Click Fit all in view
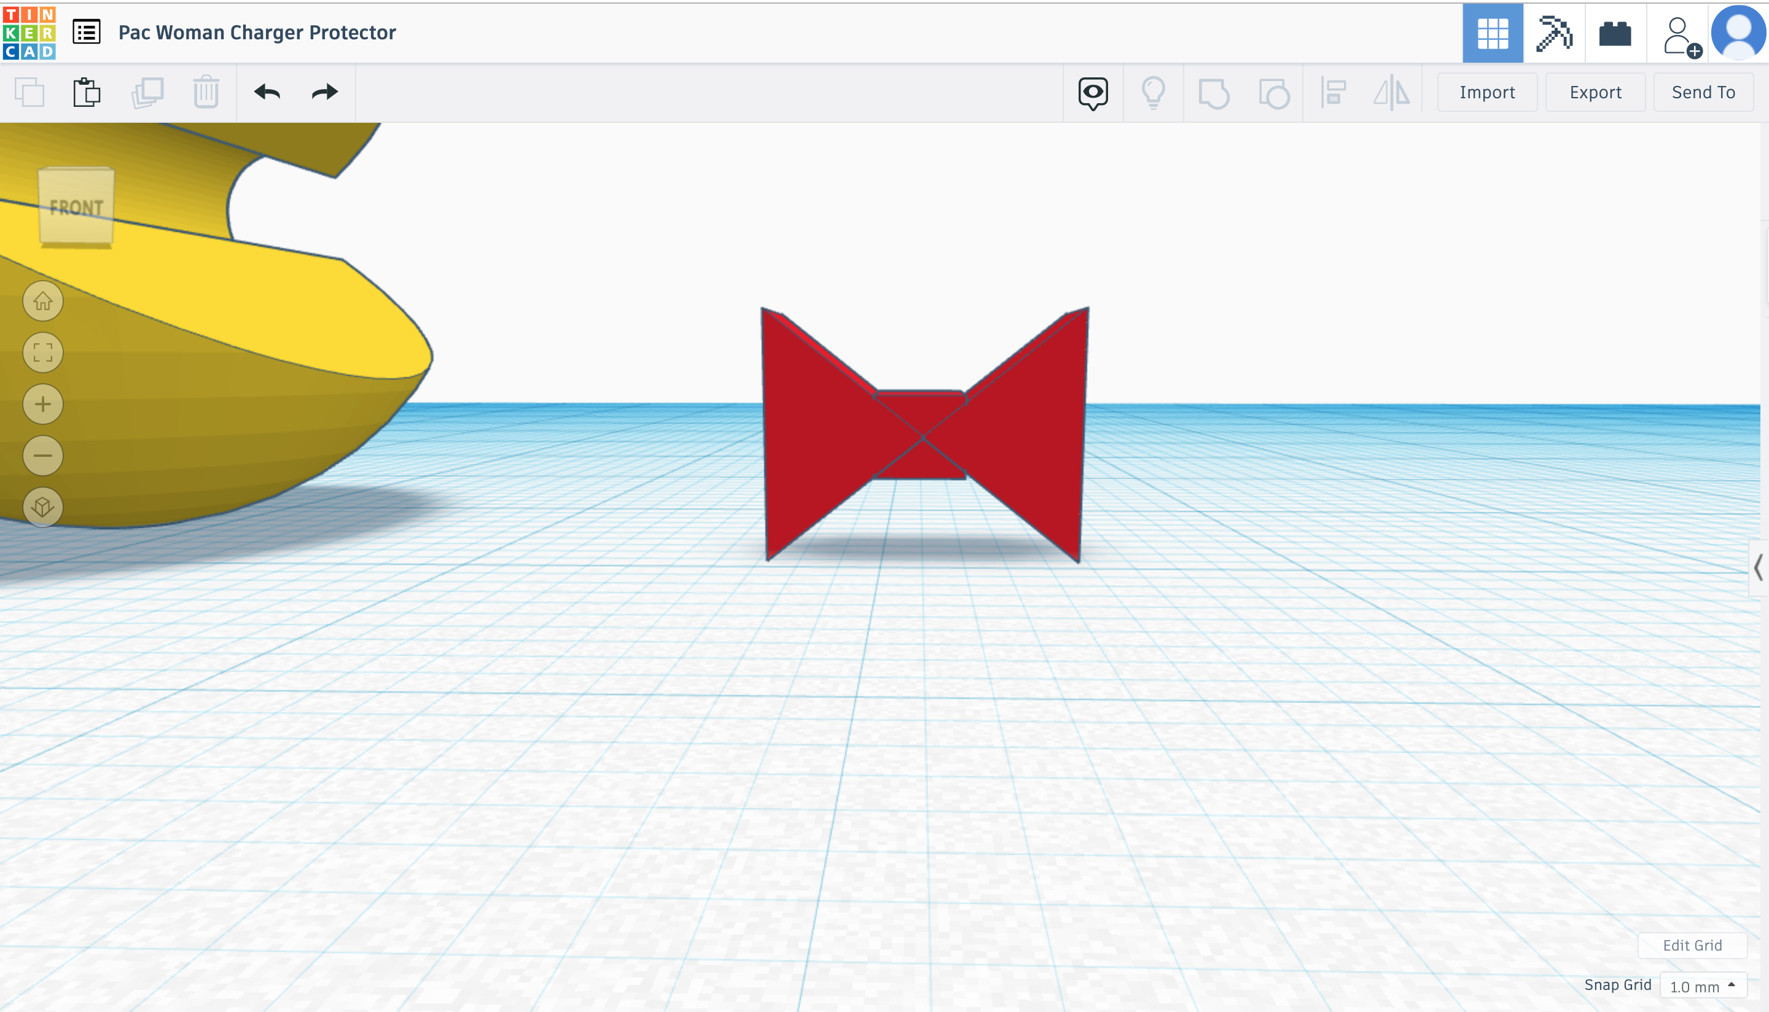This screenshot has height=1012, width=1769. (x=43, y=352)
